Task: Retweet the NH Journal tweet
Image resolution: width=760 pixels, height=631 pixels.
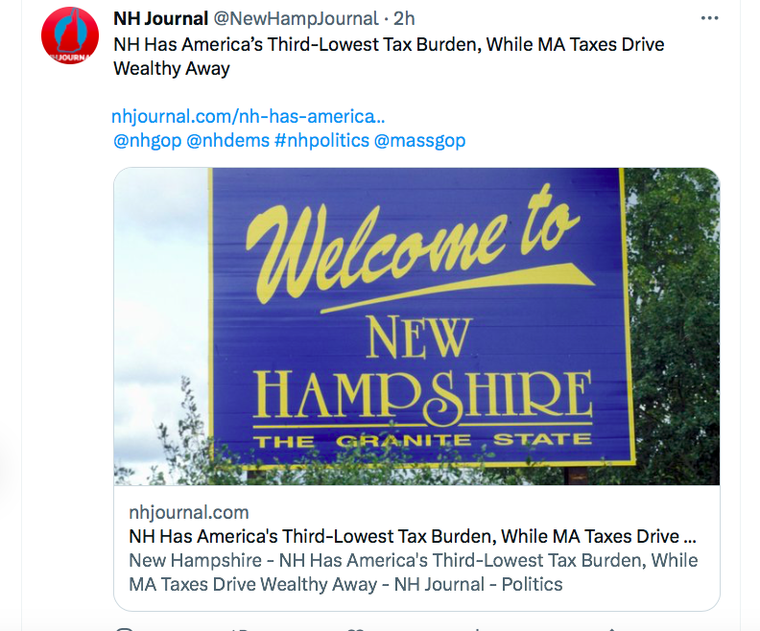Action: pos(238,628)
